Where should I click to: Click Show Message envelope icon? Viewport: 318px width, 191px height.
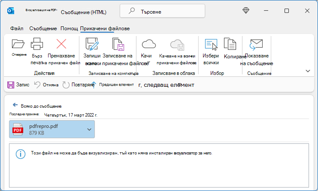(x=256, y=44)
